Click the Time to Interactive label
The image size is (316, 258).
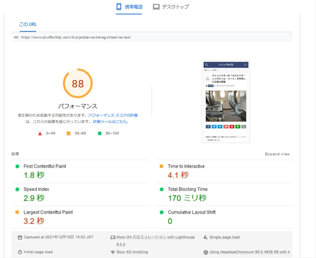(x=186, y=166)
